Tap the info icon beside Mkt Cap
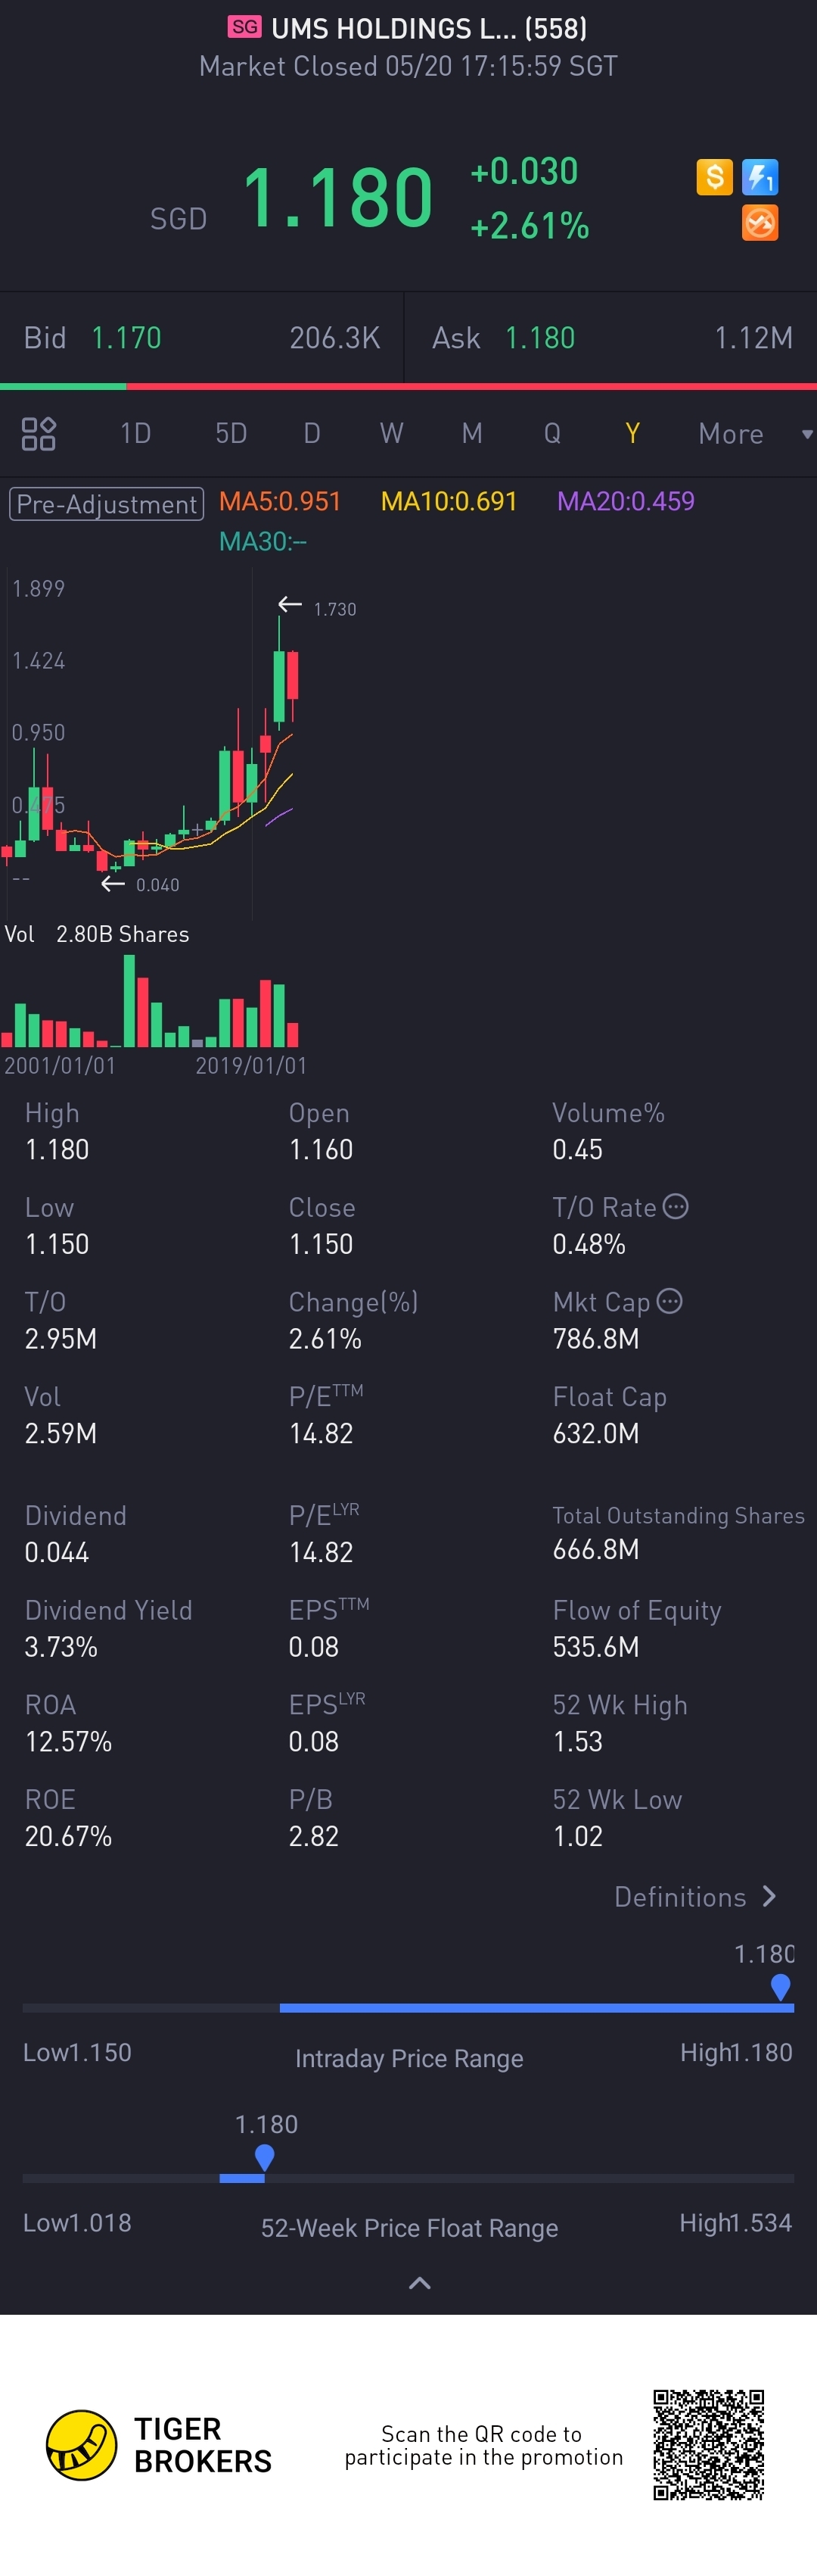Image resolution: width=817 pixels, height=2576 pixels. [670, 1301]
